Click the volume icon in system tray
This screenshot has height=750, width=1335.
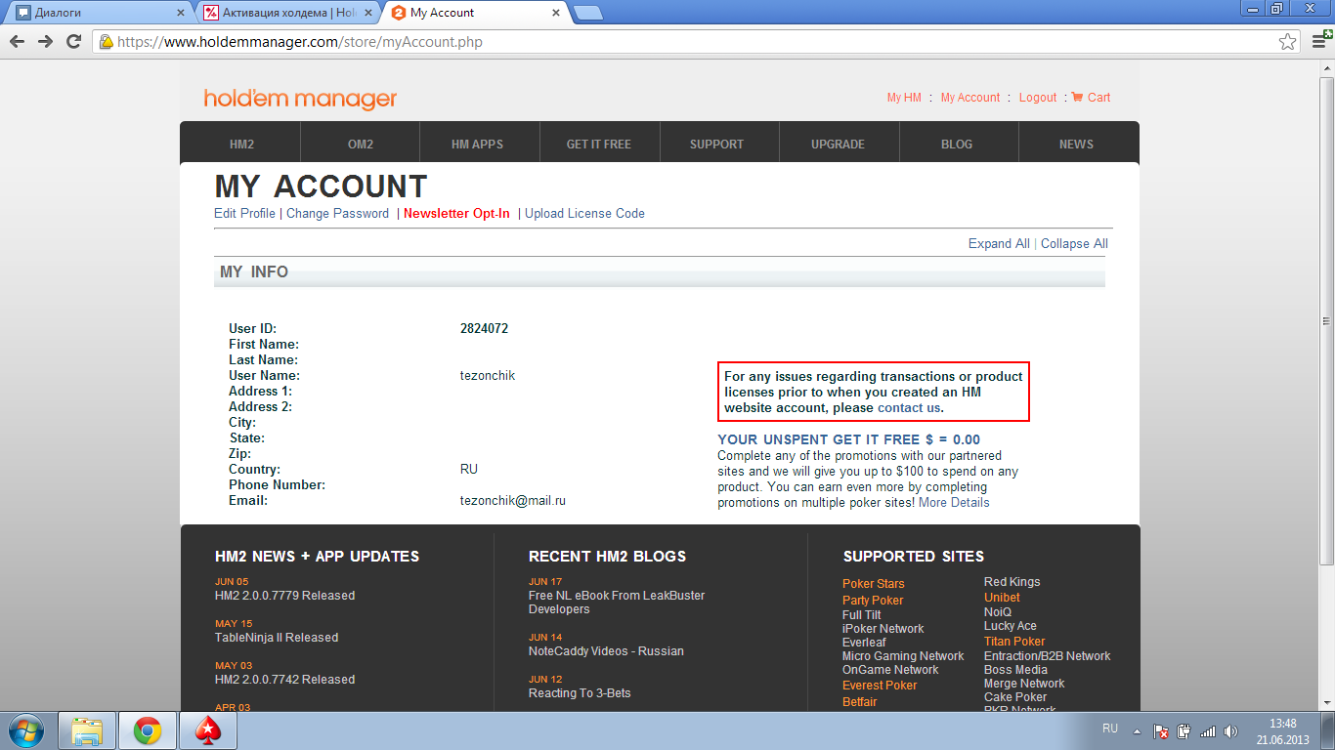click(x=1231, y=730)
